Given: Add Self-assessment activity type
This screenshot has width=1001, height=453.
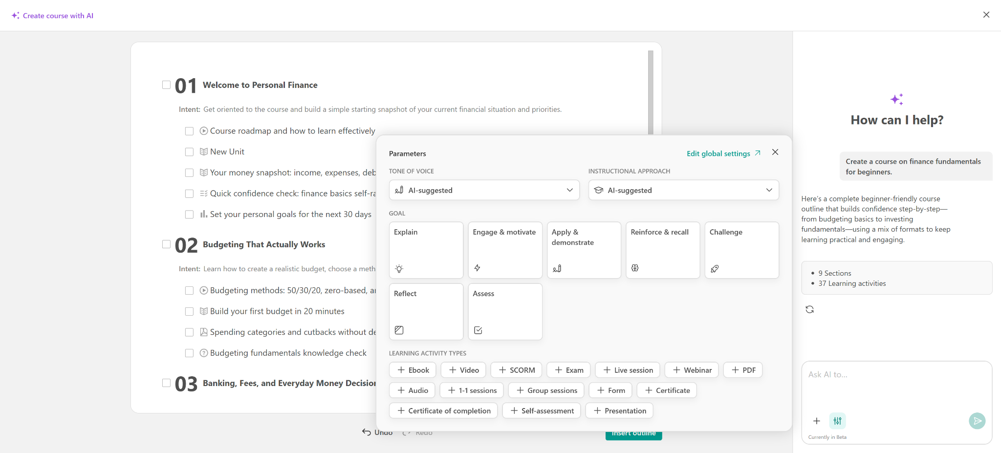Looking at the screenshot, I should [x=542, y=410].
